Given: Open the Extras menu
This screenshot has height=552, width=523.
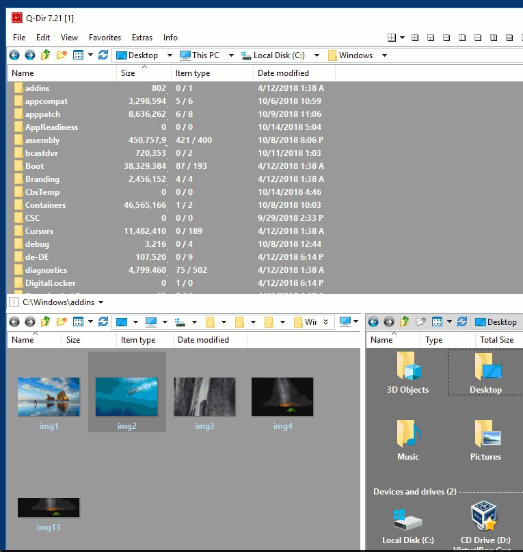Looking at the screenshot, I should [x=142, y=38].
